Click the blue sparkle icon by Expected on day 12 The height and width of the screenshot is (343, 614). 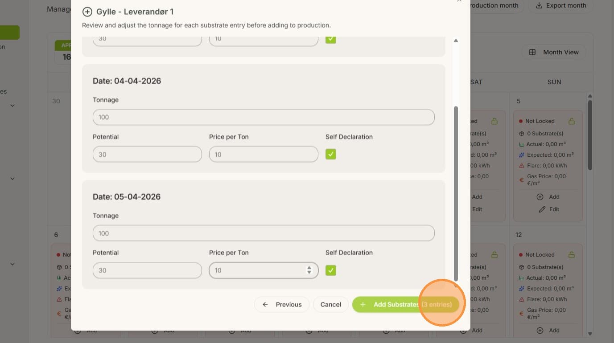coord(521,289)
